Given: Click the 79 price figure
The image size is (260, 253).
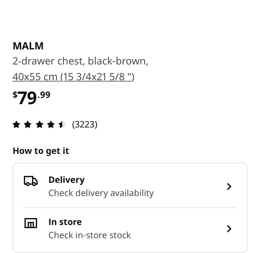Looking at the screenshot, I should click(x=27, y=98).
